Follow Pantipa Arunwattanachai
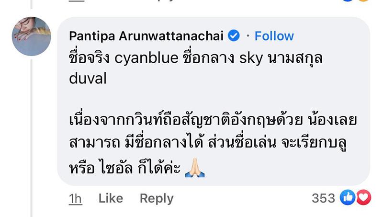Screen dimensions: 383x217 [274, 36]
